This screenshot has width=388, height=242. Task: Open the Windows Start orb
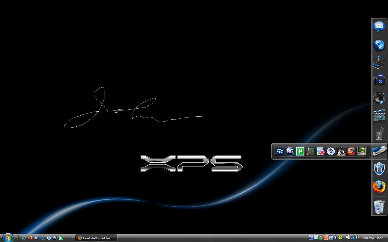point(8,238)
